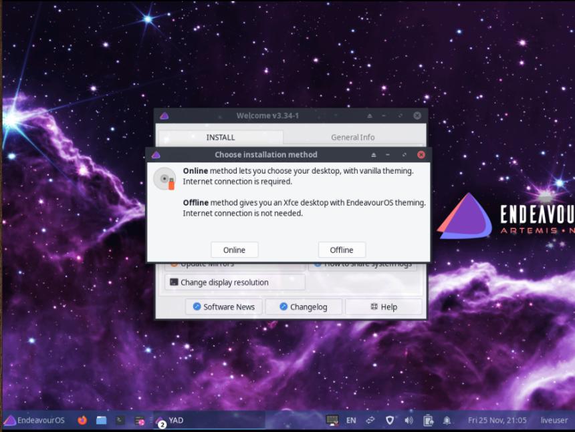Open the EndeavourOS application menu

34,420
